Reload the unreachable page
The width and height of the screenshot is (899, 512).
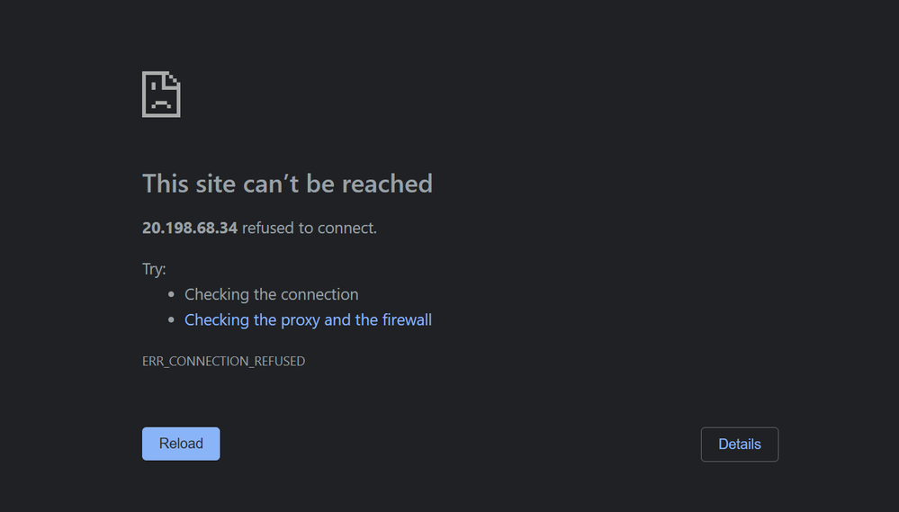pyautogui.click(x=181, y=444)
